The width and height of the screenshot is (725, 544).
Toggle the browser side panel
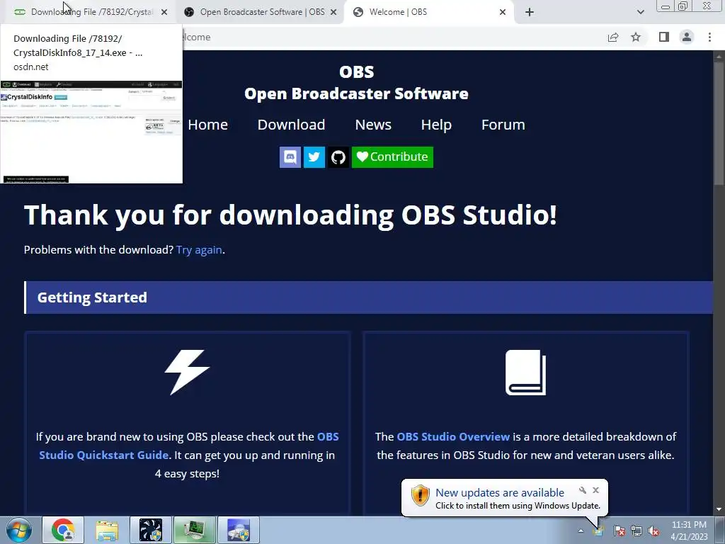coord(664,37)
